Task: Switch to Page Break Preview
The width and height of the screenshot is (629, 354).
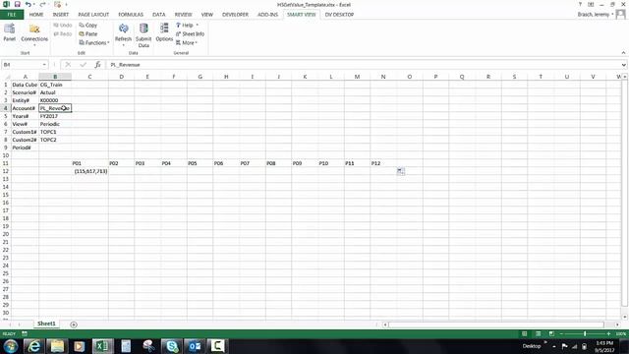Action: pos(551,333)
